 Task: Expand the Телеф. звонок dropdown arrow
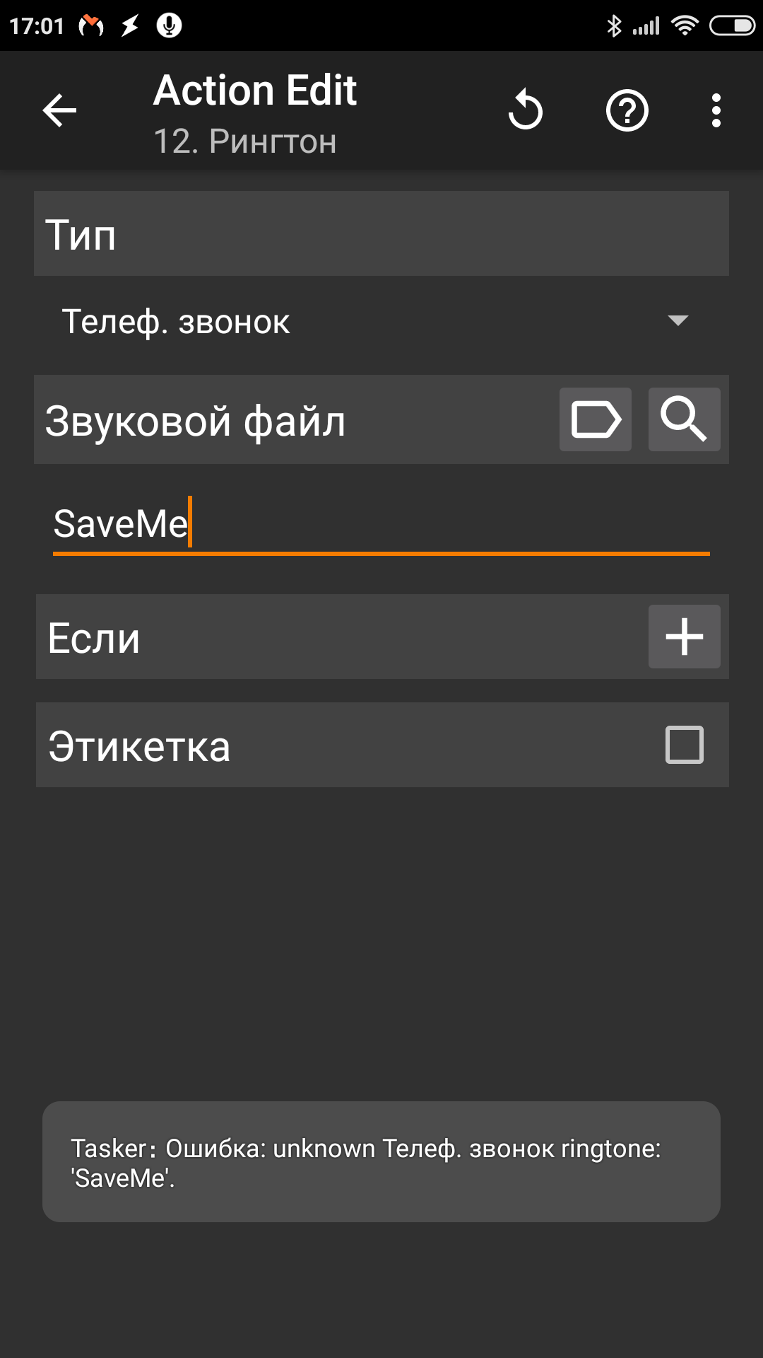678,321
